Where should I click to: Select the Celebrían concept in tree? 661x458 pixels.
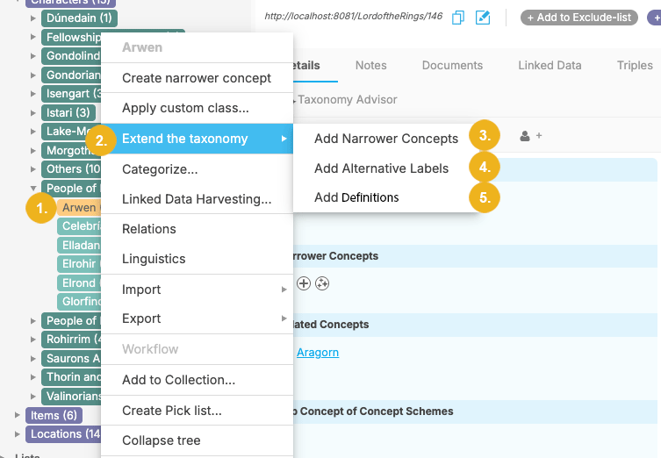coord(79,226)
